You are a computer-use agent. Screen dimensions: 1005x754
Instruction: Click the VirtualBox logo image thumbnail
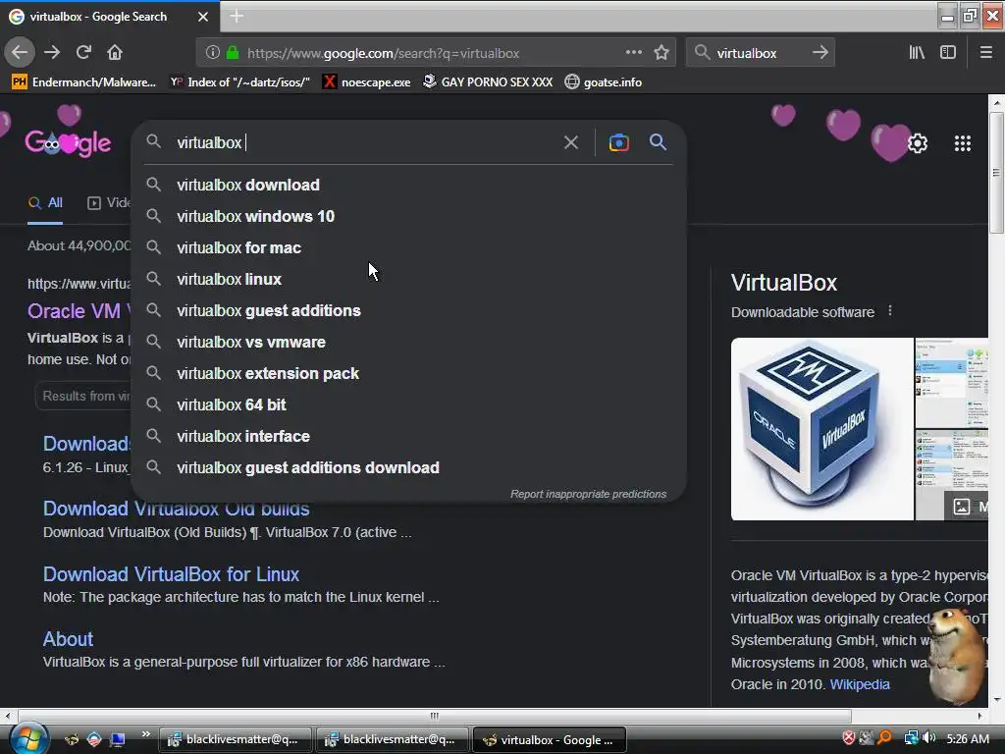pyautogui.click(x=821, y=429)
